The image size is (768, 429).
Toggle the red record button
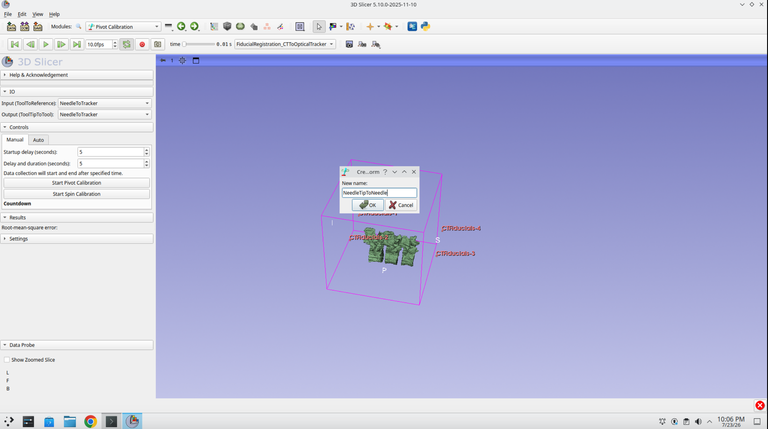point(142,44)
